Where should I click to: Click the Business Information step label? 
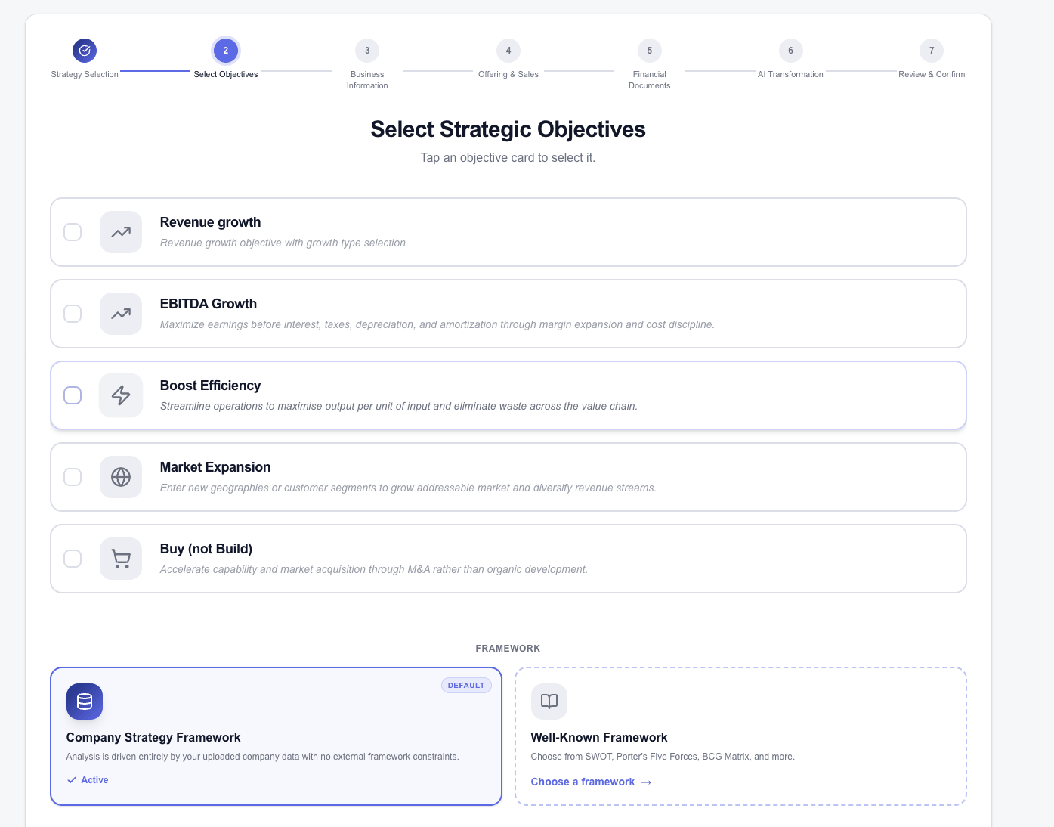click(x=367, y=80)
